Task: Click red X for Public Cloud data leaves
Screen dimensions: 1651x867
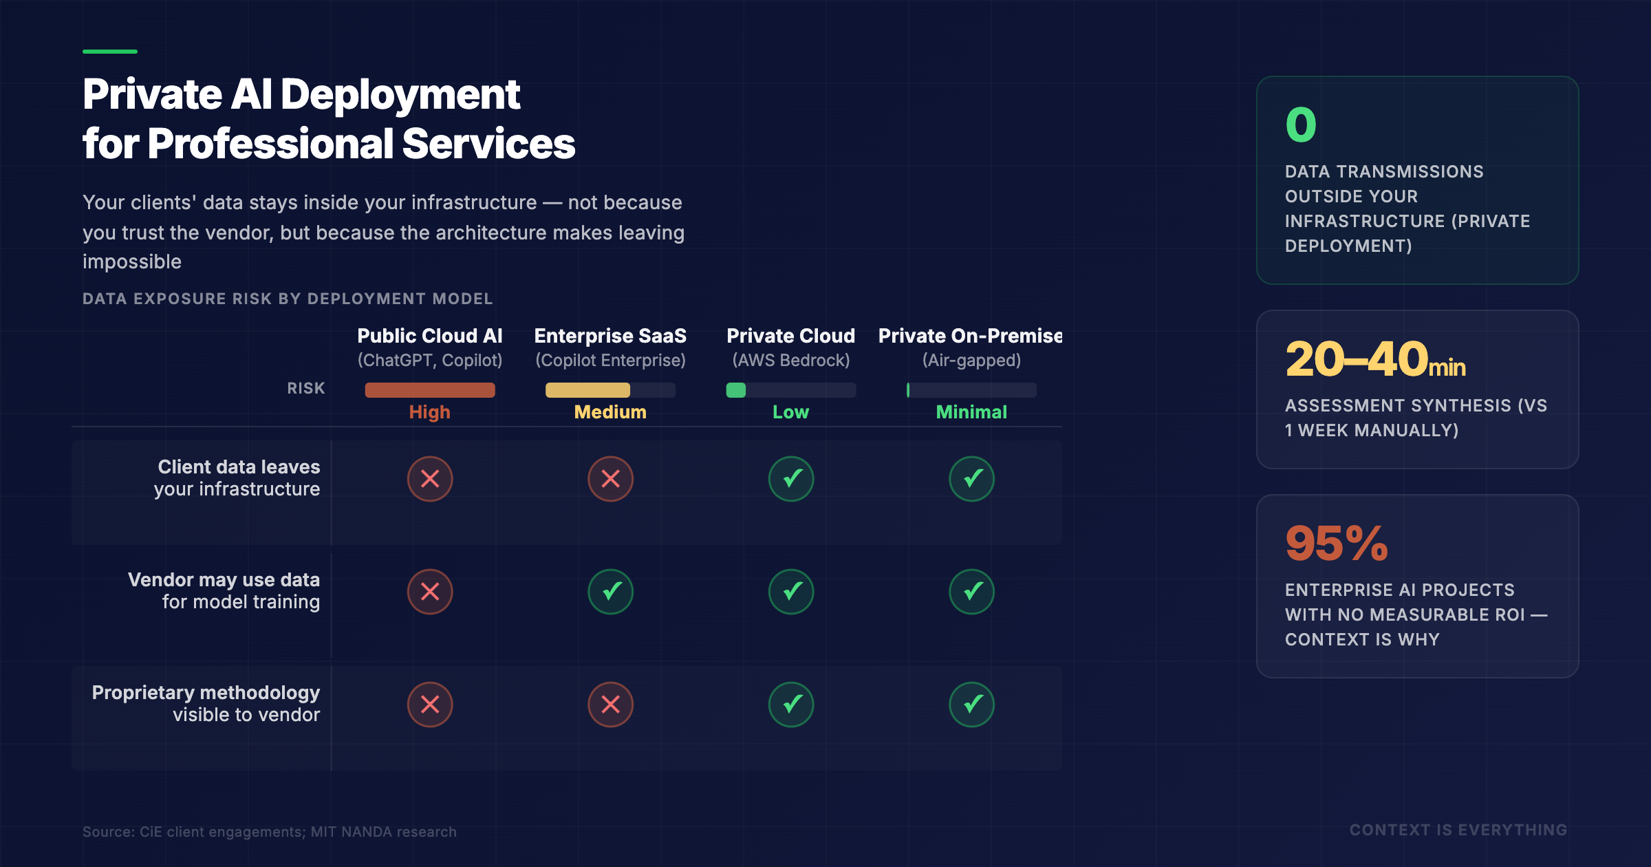Action: (x=430, y=479)
